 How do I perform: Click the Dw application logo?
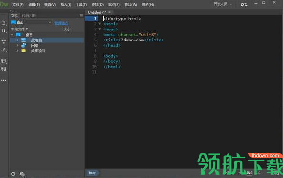4,4
